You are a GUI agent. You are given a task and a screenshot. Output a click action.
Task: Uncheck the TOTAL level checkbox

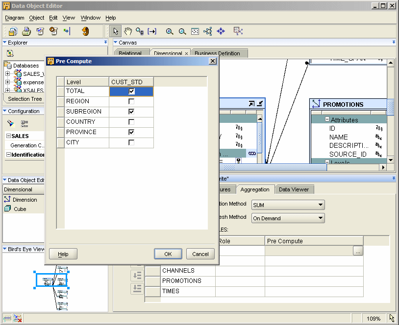coord(131,91)
